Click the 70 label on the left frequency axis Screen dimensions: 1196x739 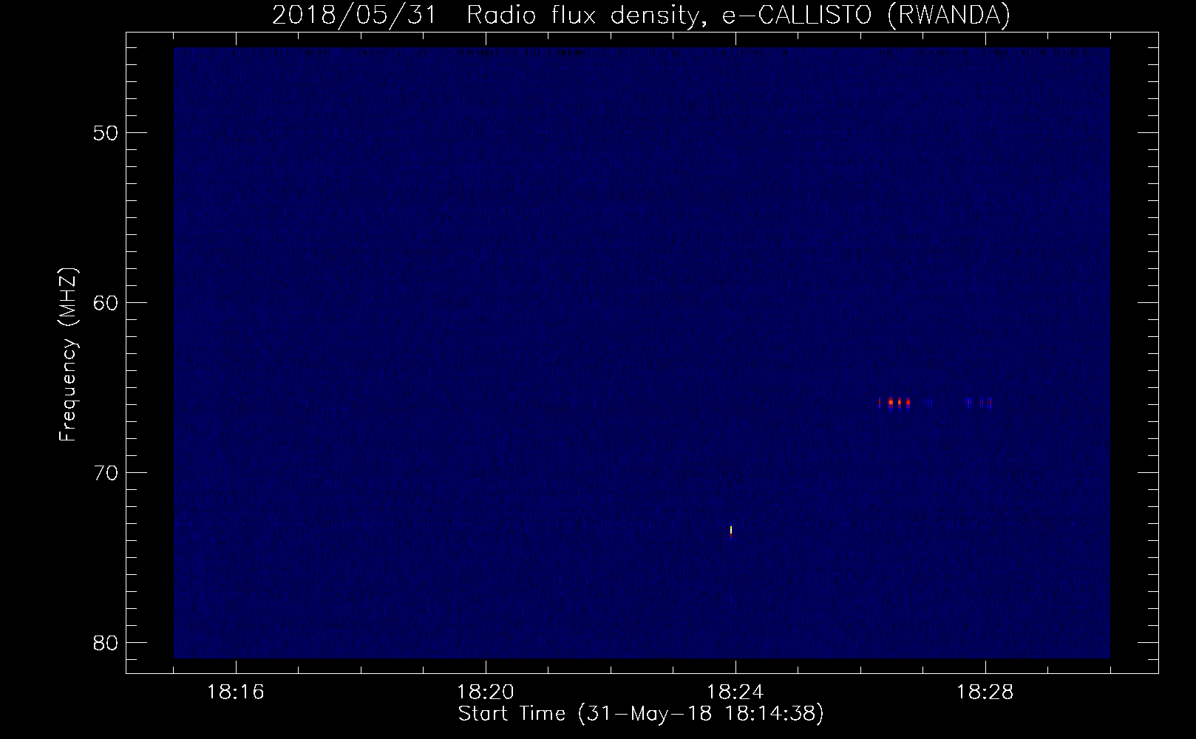(x=106, y=473)
